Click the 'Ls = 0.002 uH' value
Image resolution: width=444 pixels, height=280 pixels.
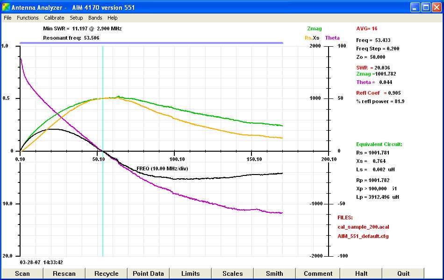point(375,170)
